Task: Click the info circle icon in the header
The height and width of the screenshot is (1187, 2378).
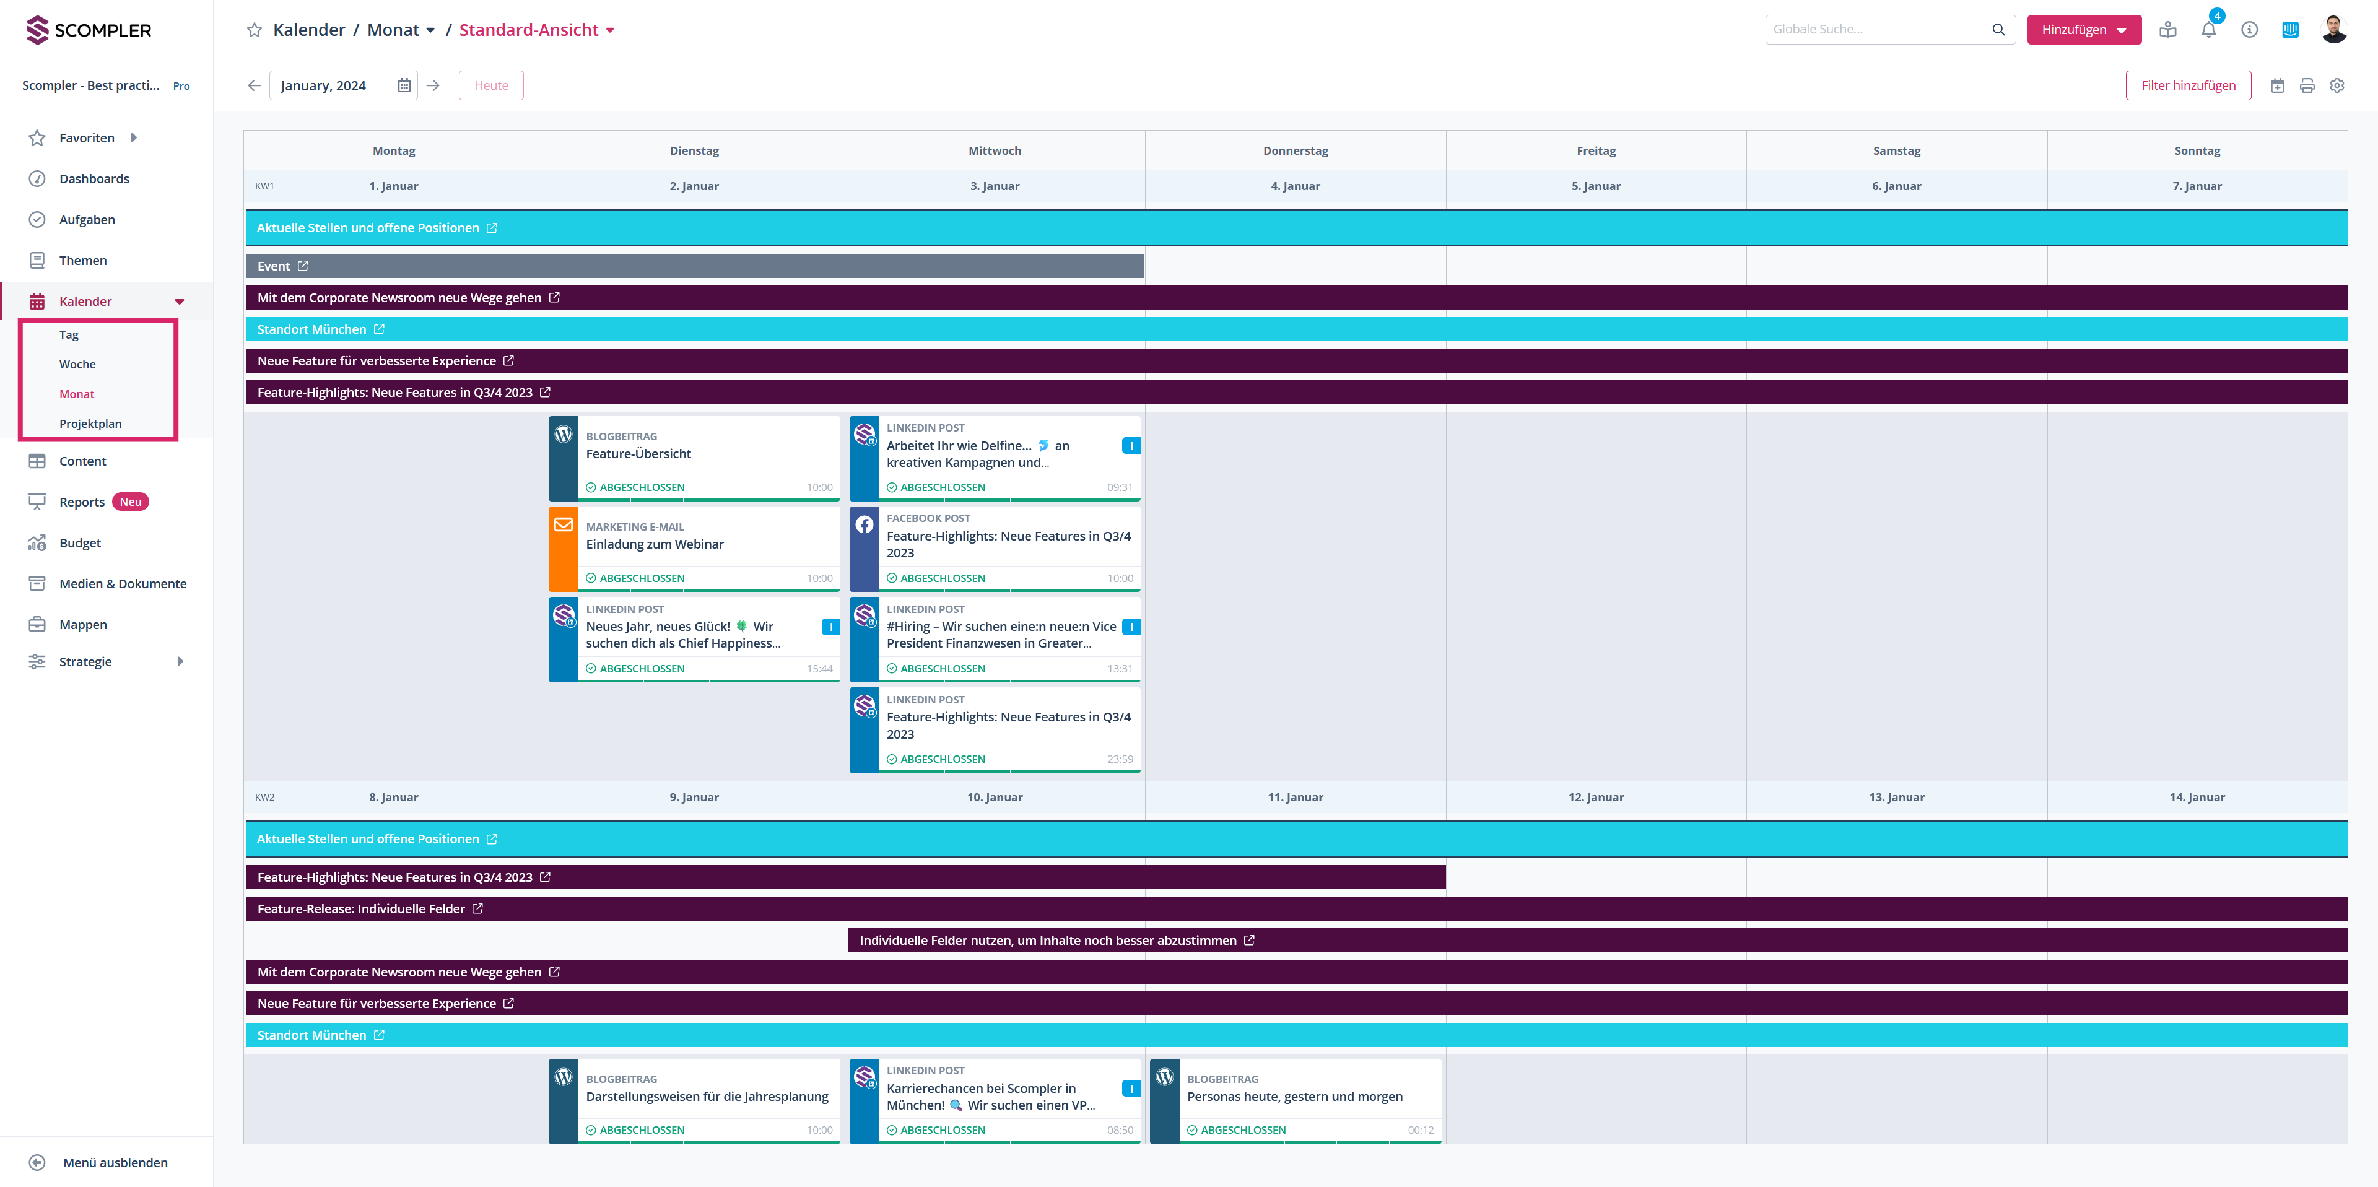Action: point(2250,30)
